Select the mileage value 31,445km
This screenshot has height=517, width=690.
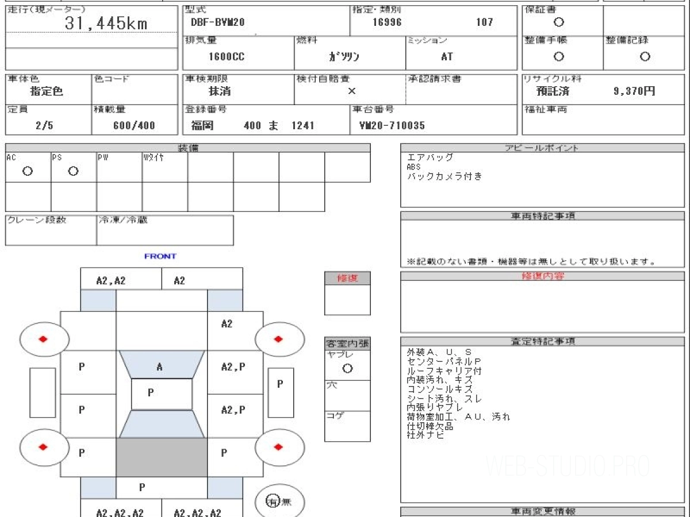[106, 23]
